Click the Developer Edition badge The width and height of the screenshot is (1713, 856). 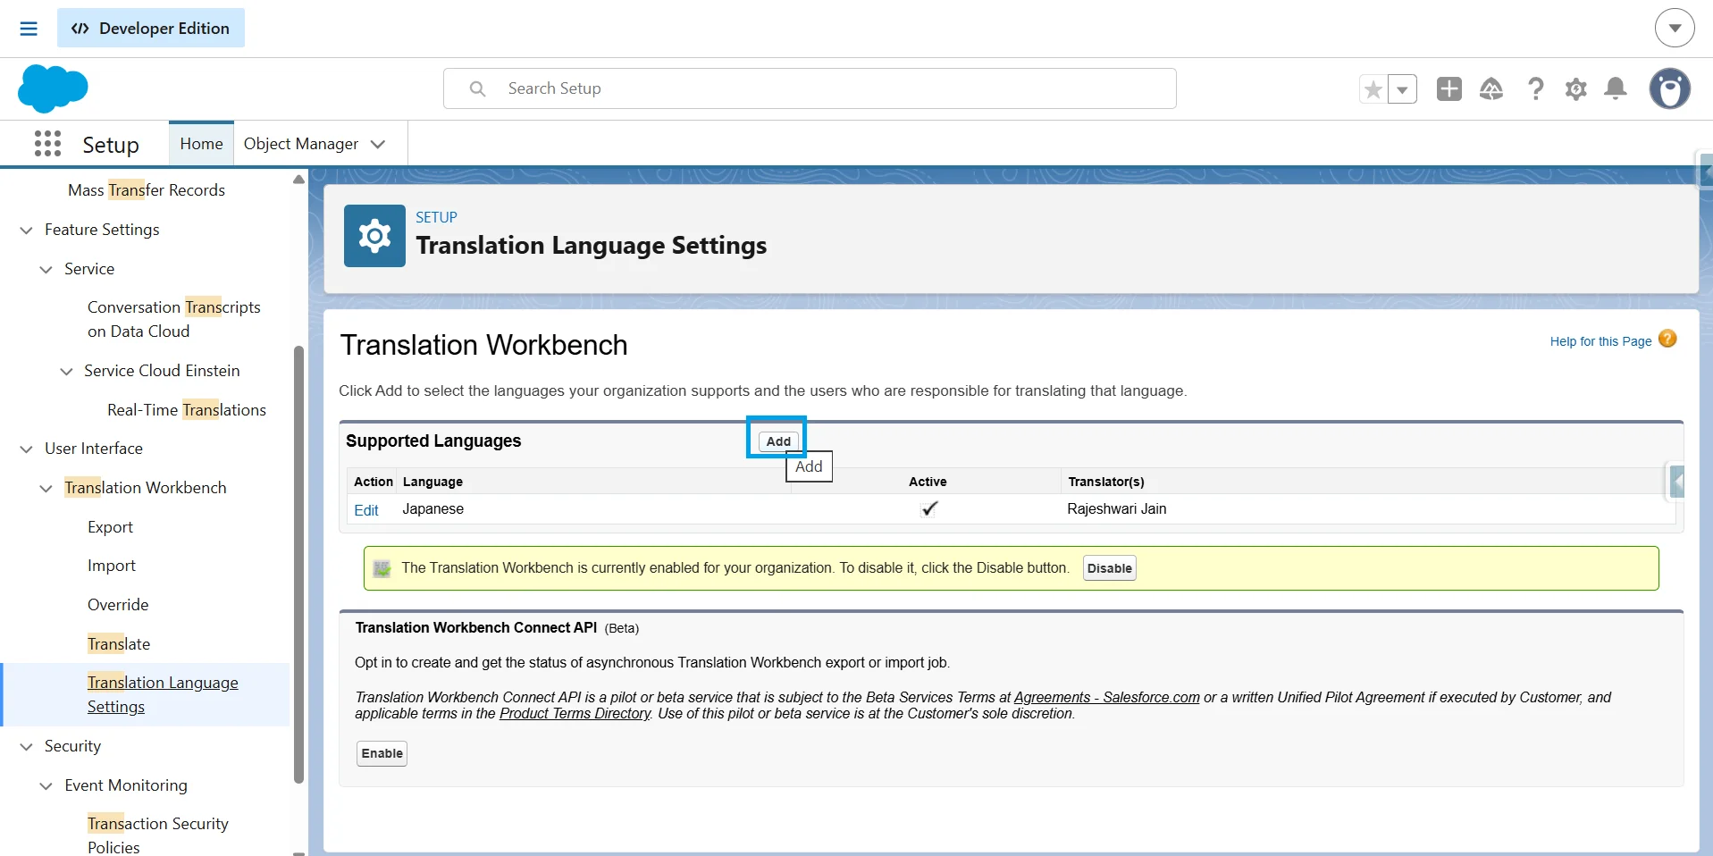point(151,28)
